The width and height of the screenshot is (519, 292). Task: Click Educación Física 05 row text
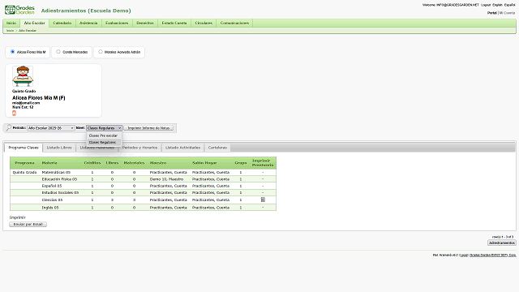tap(59, 179)
